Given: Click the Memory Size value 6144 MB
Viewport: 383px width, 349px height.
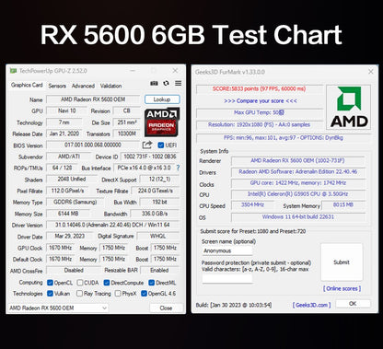Looking at the screenshot, I should click(x=68, y=214).
